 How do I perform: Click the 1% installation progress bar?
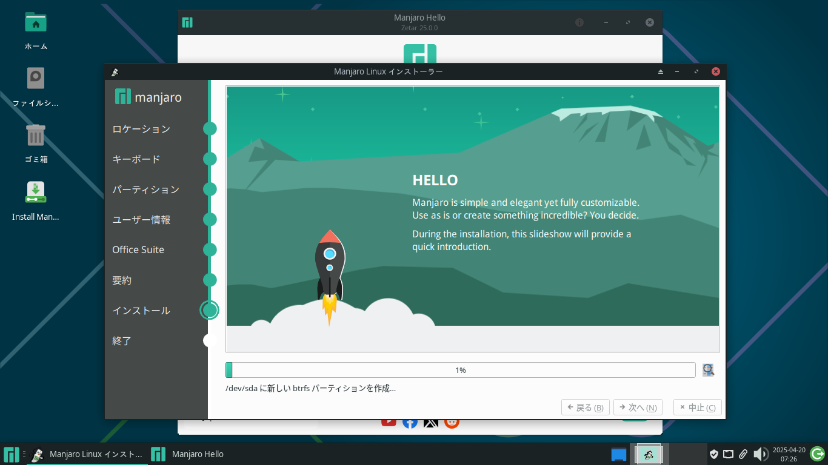tap(460, 370)
